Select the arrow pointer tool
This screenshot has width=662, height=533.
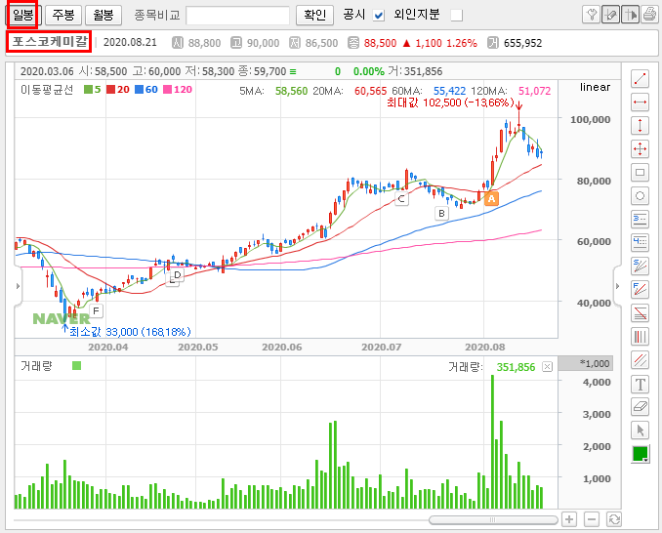point(641,430)
